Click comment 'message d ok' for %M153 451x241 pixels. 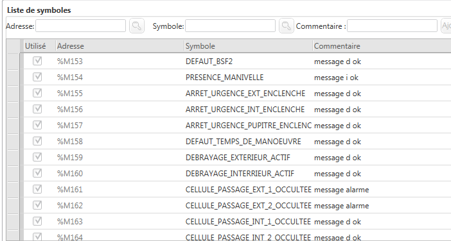pyautogui.click(x=337, y=62)
